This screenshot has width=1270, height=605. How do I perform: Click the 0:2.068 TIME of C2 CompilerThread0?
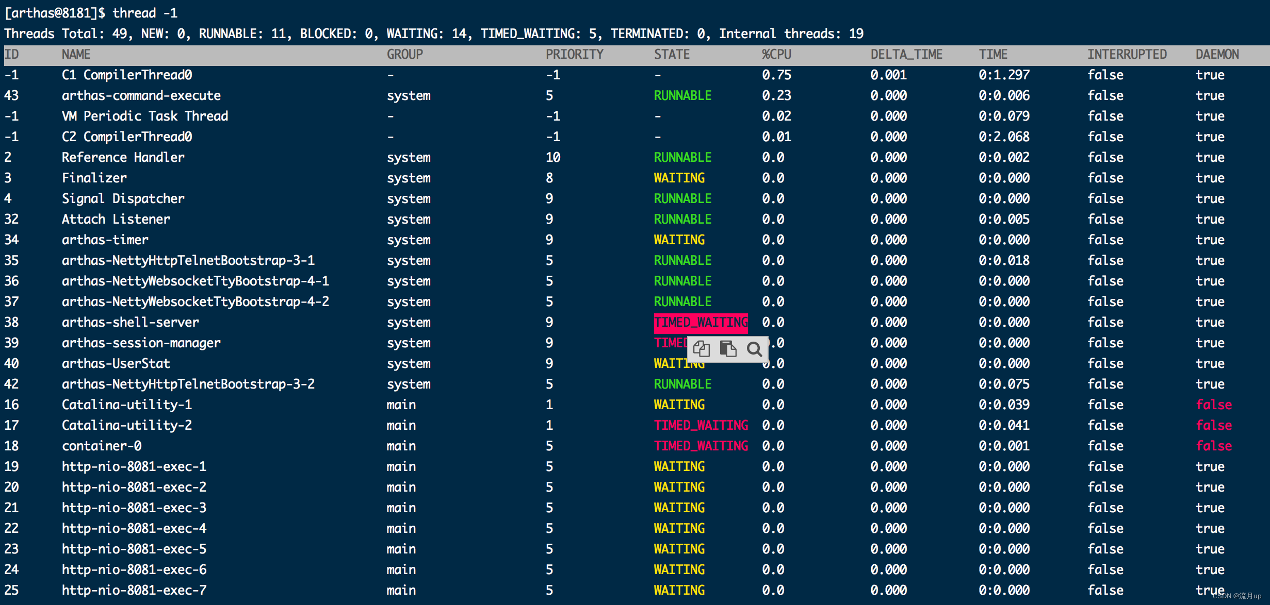(x=1004, y=137)
